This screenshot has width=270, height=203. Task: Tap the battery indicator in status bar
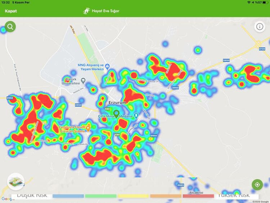pos(265,3)
